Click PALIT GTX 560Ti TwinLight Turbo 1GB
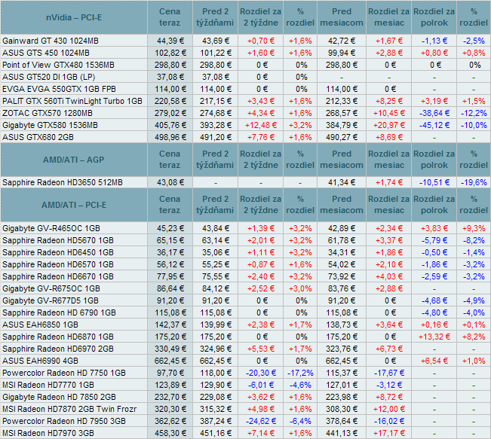 [72, 101]
